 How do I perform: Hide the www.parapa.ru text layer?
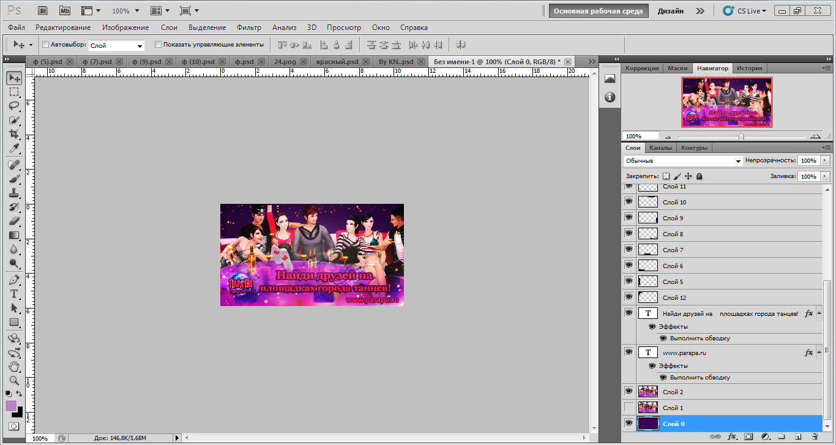629,352
